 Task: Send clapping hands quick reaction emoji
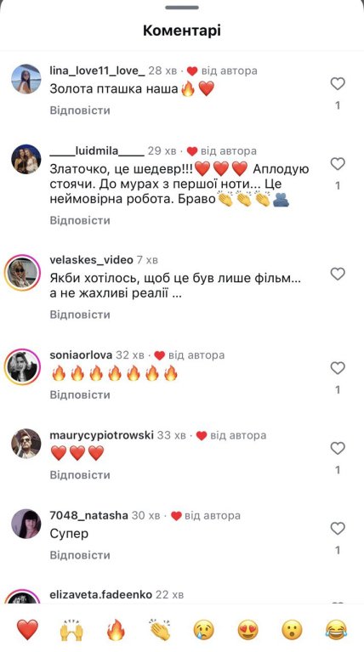[x=160, y=630]
